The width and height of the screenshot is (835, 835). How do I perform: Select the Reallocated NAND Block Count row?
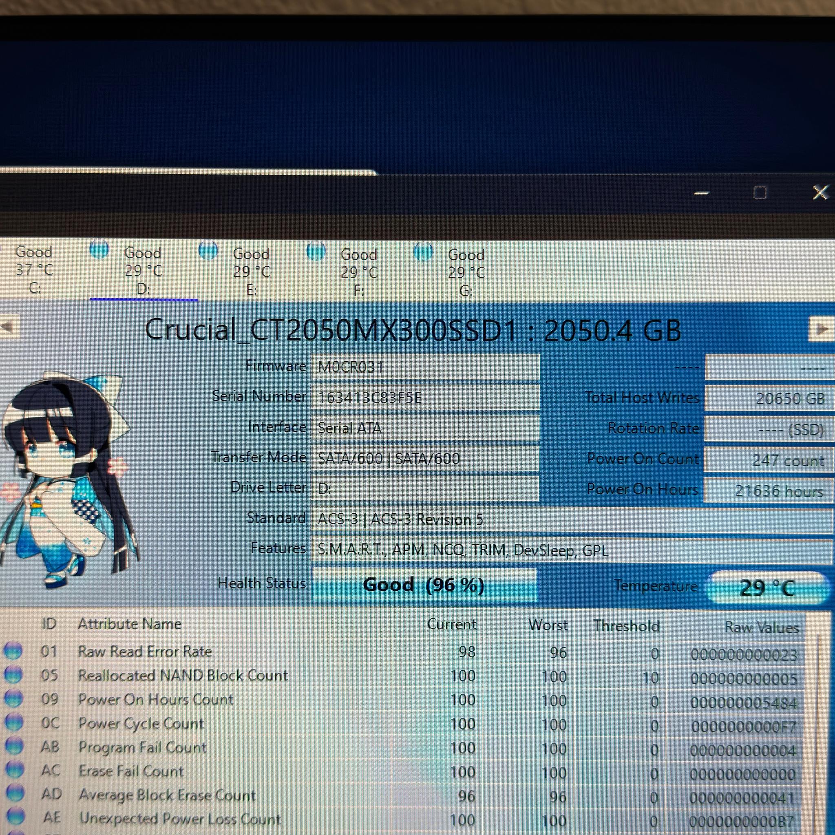pos(402,676)
